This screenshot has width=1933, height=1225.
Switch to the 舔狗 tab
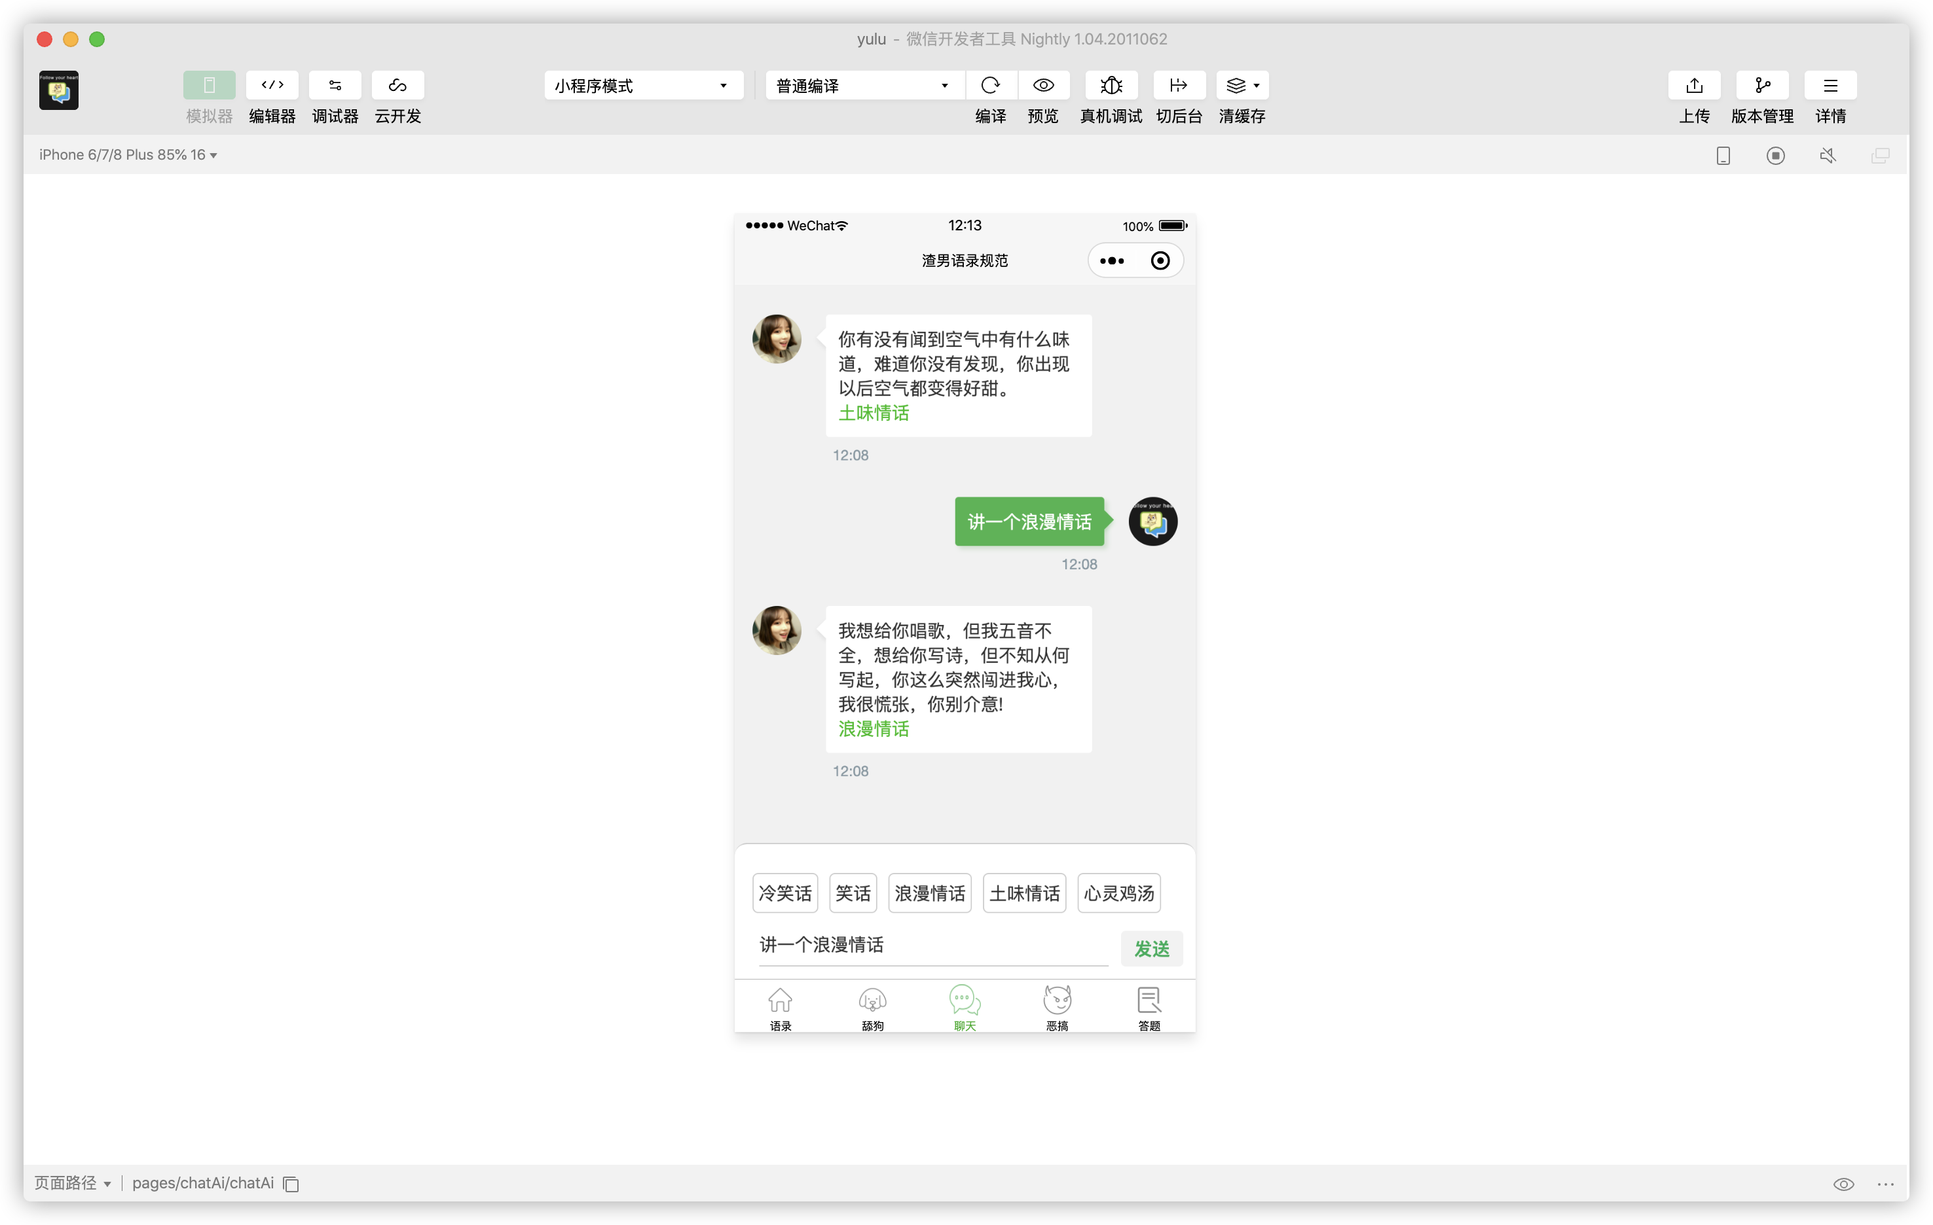(873, 1008)
